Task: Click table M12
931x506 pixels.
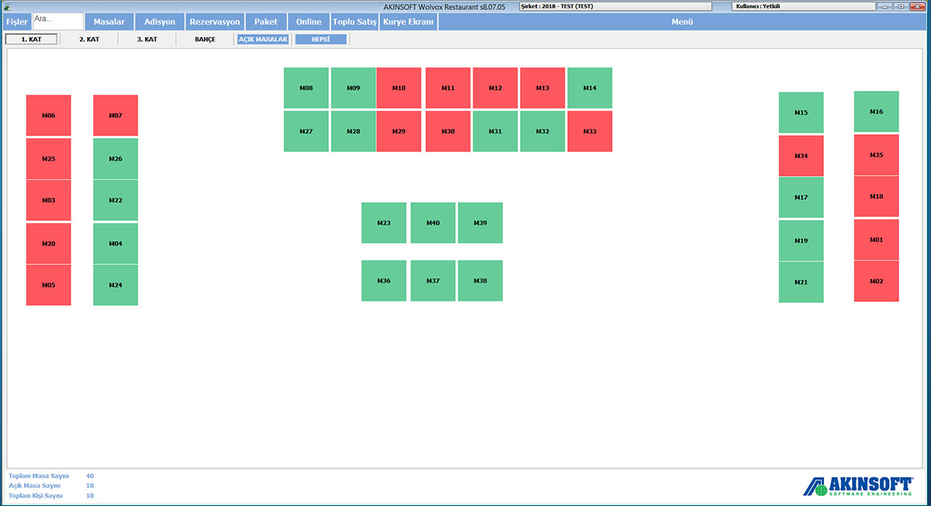Action: [x=496, y=88]
